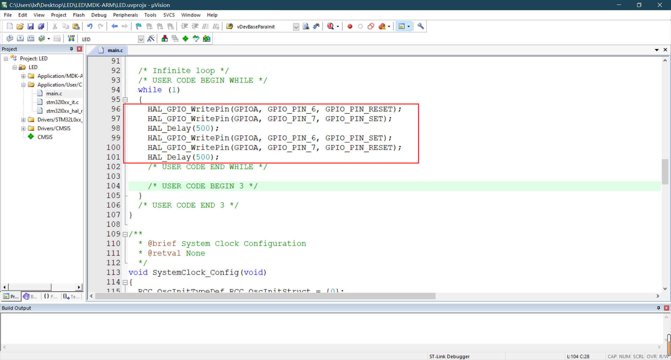Open the File menu
Screen dimensions: 671x360
point(8,15)
